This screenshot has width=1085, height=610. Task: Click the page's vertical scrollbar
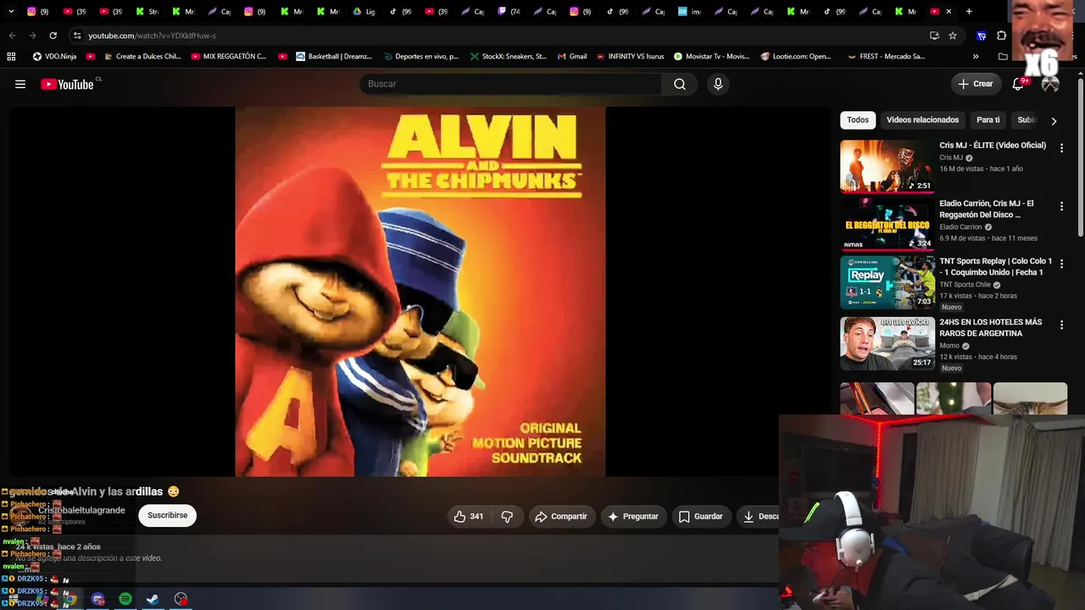[1080, 157]
